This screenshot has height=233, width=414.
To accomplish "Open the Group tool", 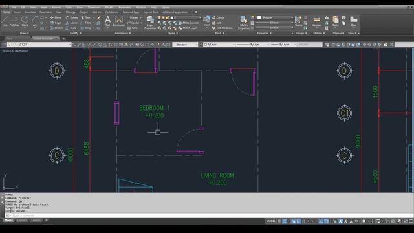I will pyautogui.click(x=299, y=21).
